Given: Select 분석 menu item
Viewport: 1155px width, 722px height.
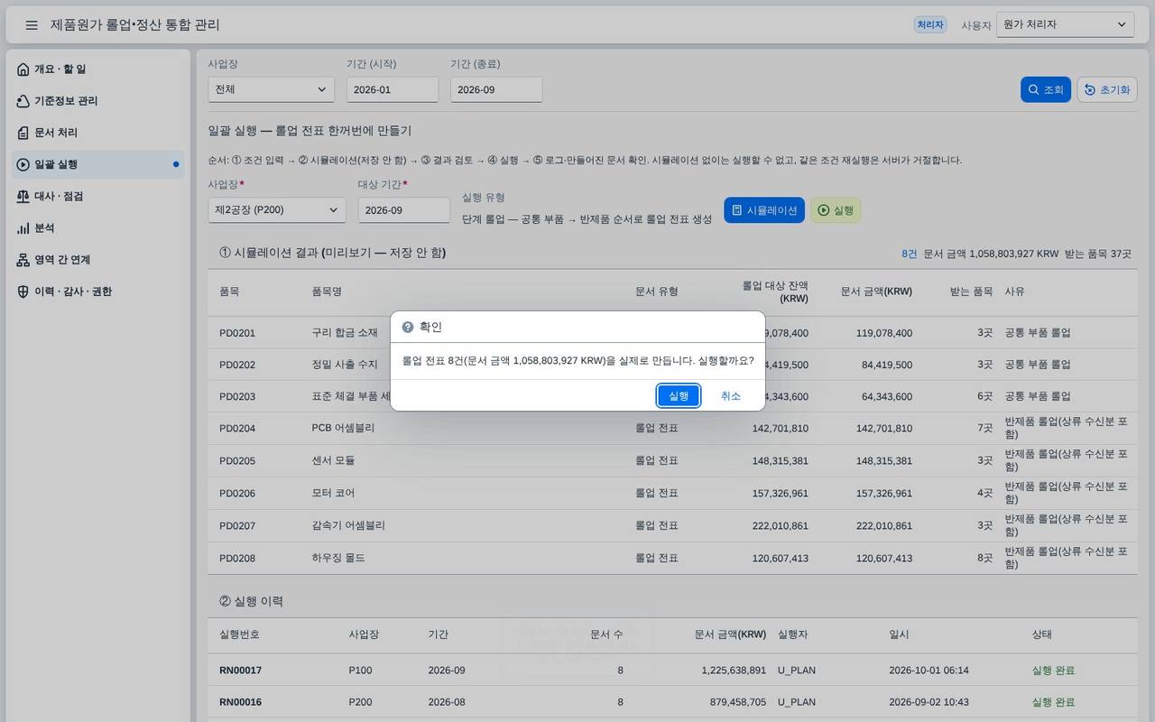Looking at the screenshot, I should 99,228.
